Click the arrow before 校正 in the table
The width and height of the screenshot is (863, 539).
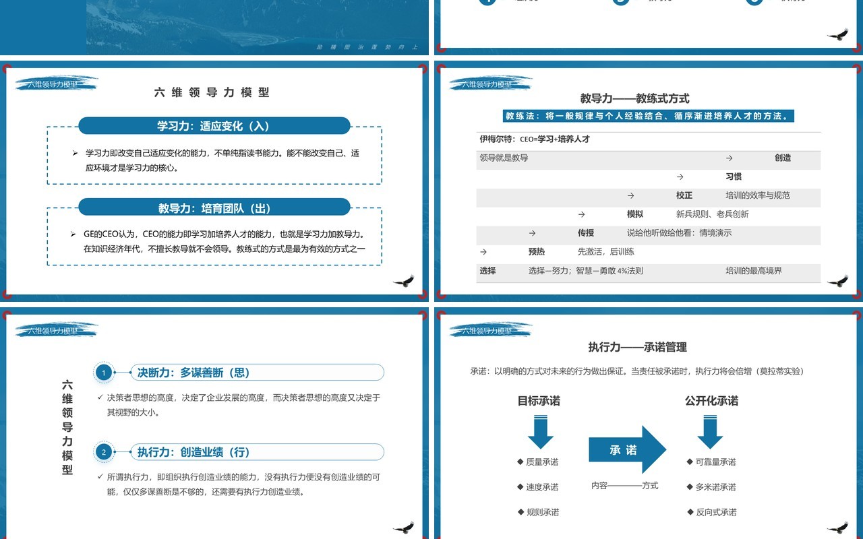[x=630, y=195]
